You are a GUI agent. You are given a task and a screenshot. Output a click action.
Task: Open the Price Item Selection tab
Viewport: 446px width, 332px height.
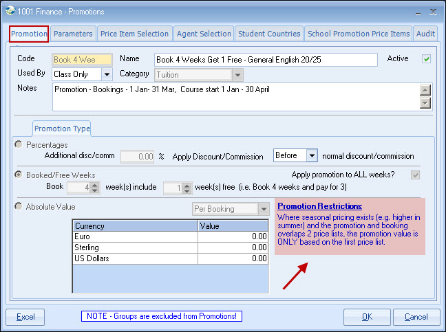[x=134, y=34]
